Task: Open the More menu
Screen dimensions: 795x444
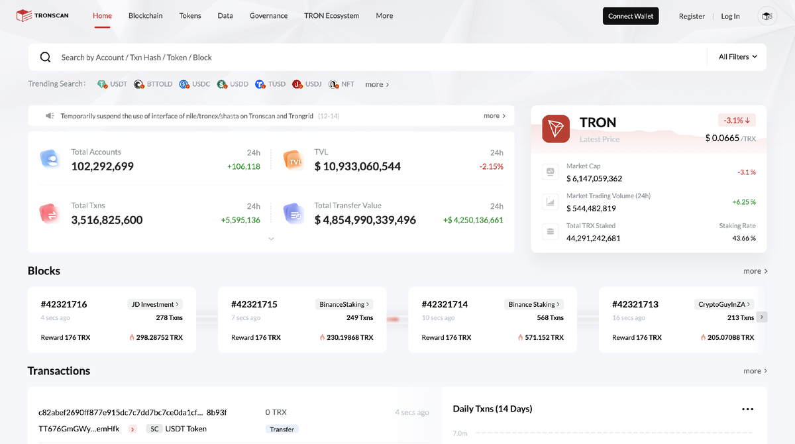Action: click(x=384, y=16)
